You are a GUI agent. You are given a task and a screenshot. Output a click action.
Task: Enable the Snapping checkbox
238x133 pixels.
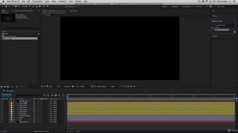click(66, 7)
